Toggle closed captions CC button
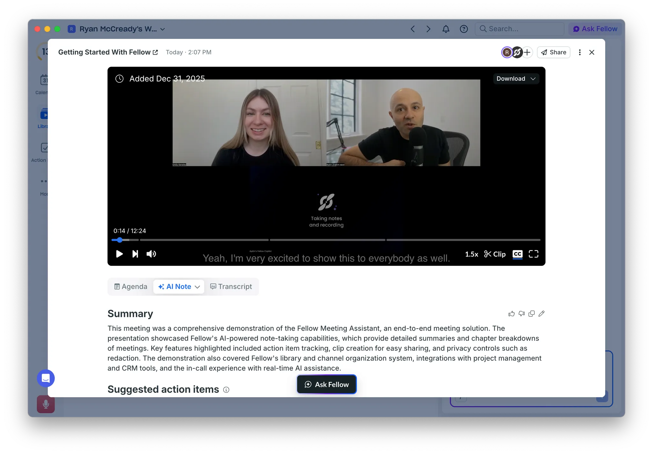Screen dimensions: 653x454 (x=517, y=254)
